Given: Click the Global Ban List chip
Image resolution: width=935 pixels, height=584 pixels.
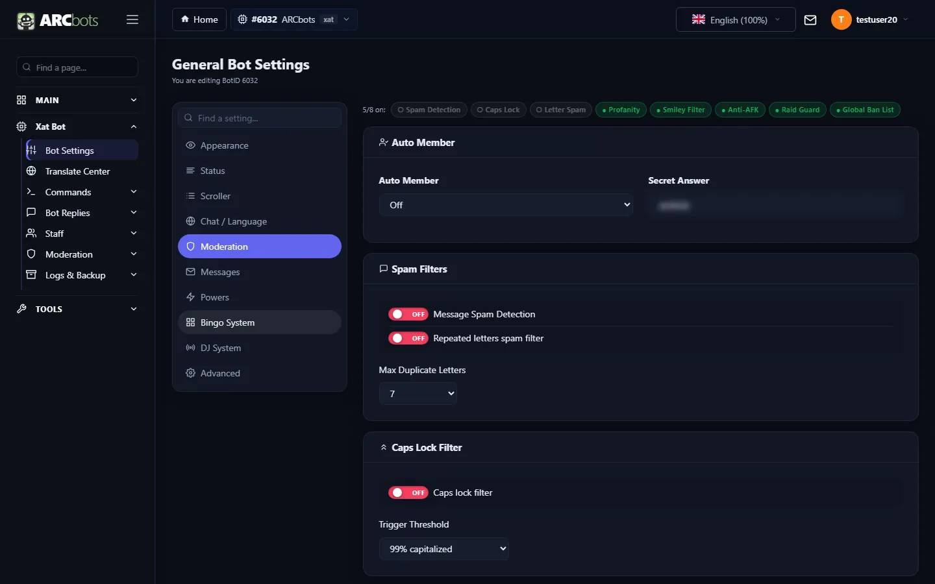Looking at the screenshot, I should [865, 110].
